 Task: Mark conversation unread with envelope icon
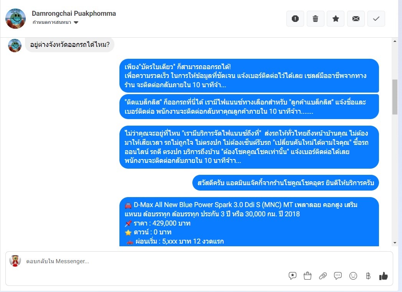(x=356, y=19)
